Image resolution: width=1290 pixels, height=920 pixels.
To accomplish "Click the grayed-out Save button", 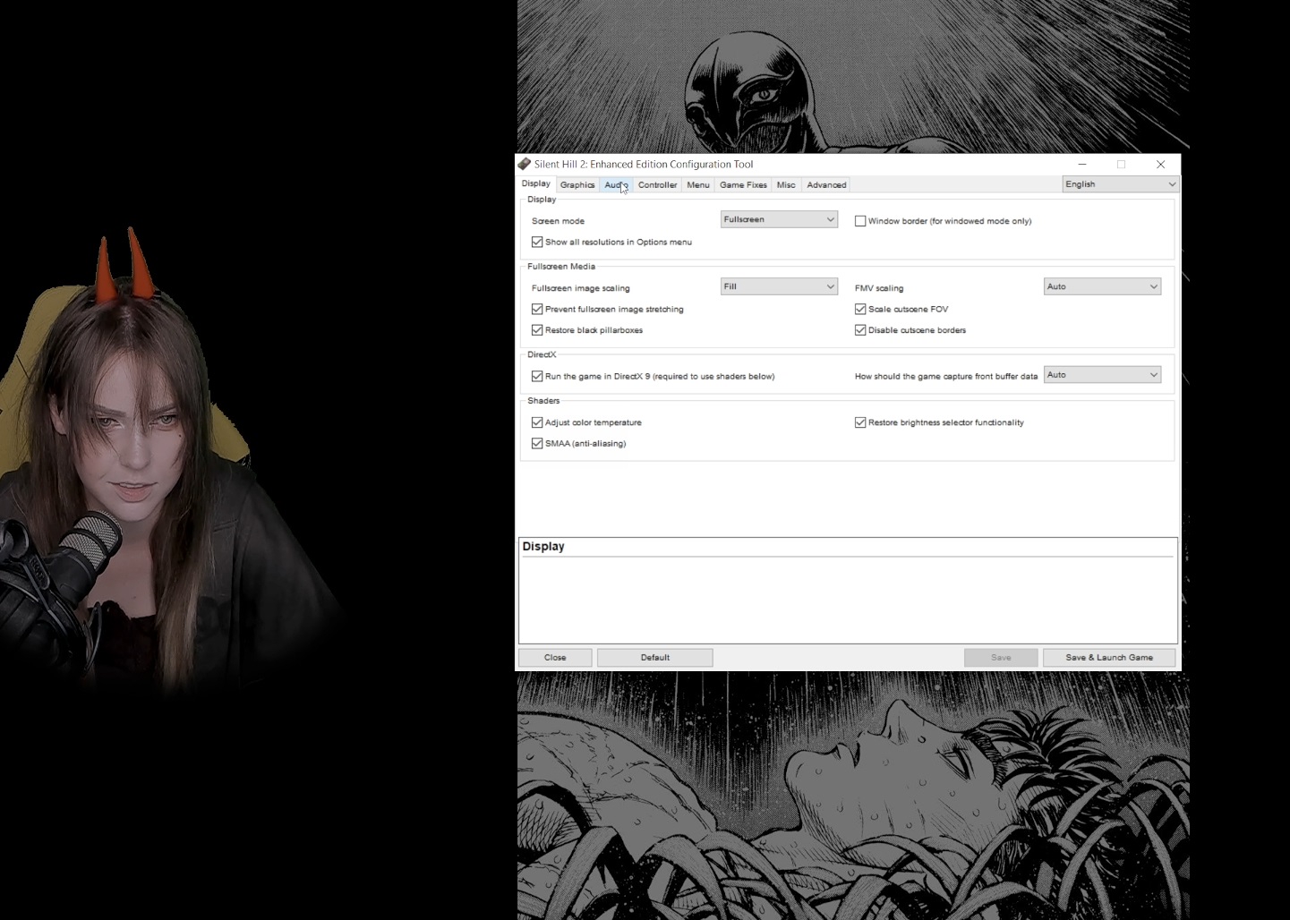I will tap(1001, 658).
